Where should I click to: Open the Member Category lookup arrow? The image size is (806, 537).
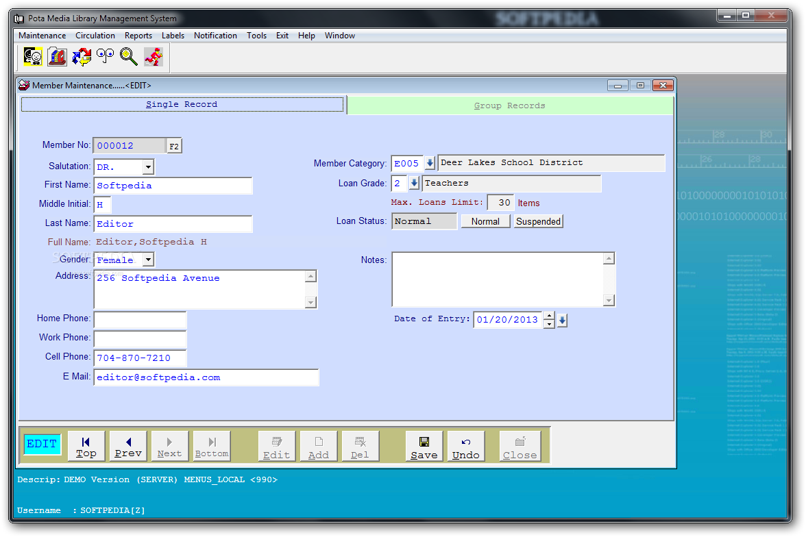point(430,164)
